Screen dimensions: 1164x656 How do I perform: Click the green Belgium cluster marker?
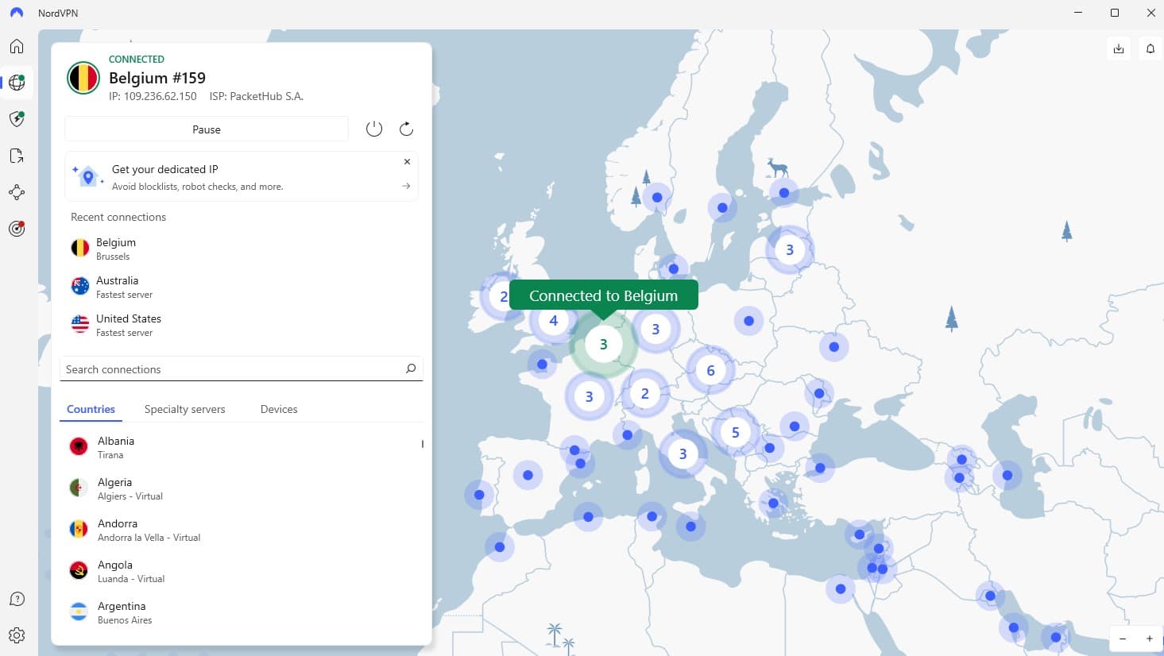tap(603, 344)
